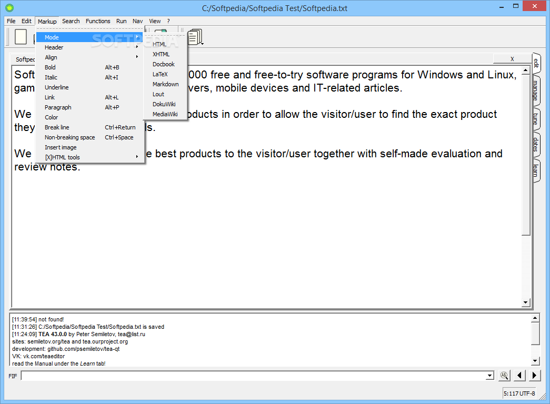Open the FIF combo box dropdown arrow
The image size is (550, 404).
tap(489, 376)
